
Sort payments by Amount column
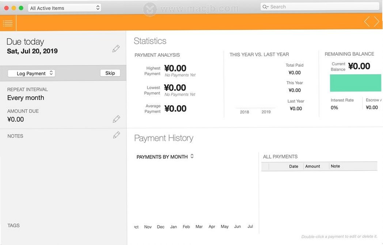point(312,166)
